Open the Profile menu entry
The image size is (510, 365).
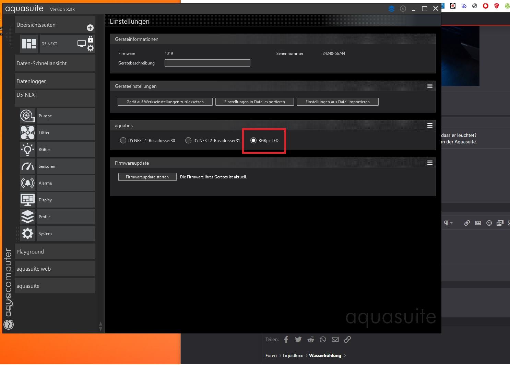(x=66, y=217)
